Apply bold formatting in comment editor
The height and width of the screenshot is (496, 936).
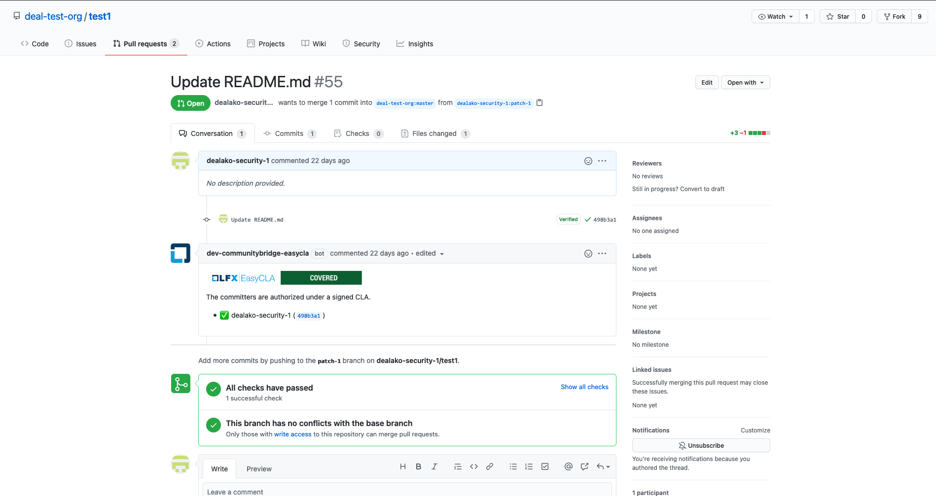418,466
